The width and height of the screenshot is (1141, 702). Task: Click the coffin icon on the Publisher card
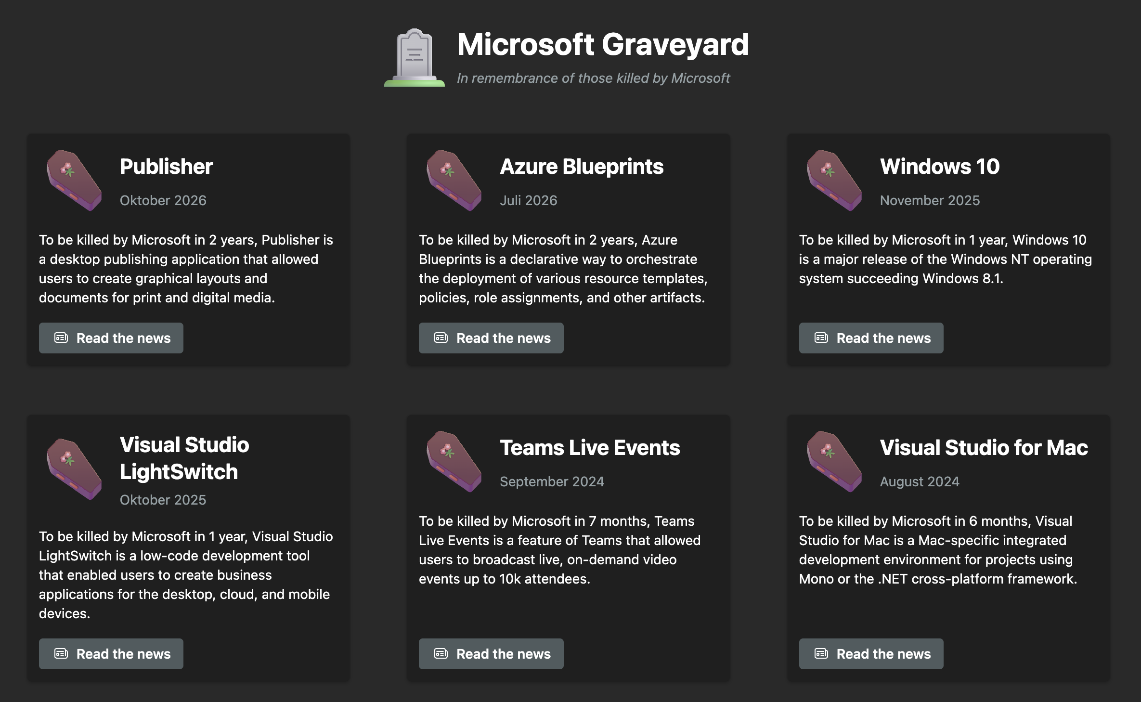pos(74,180)
